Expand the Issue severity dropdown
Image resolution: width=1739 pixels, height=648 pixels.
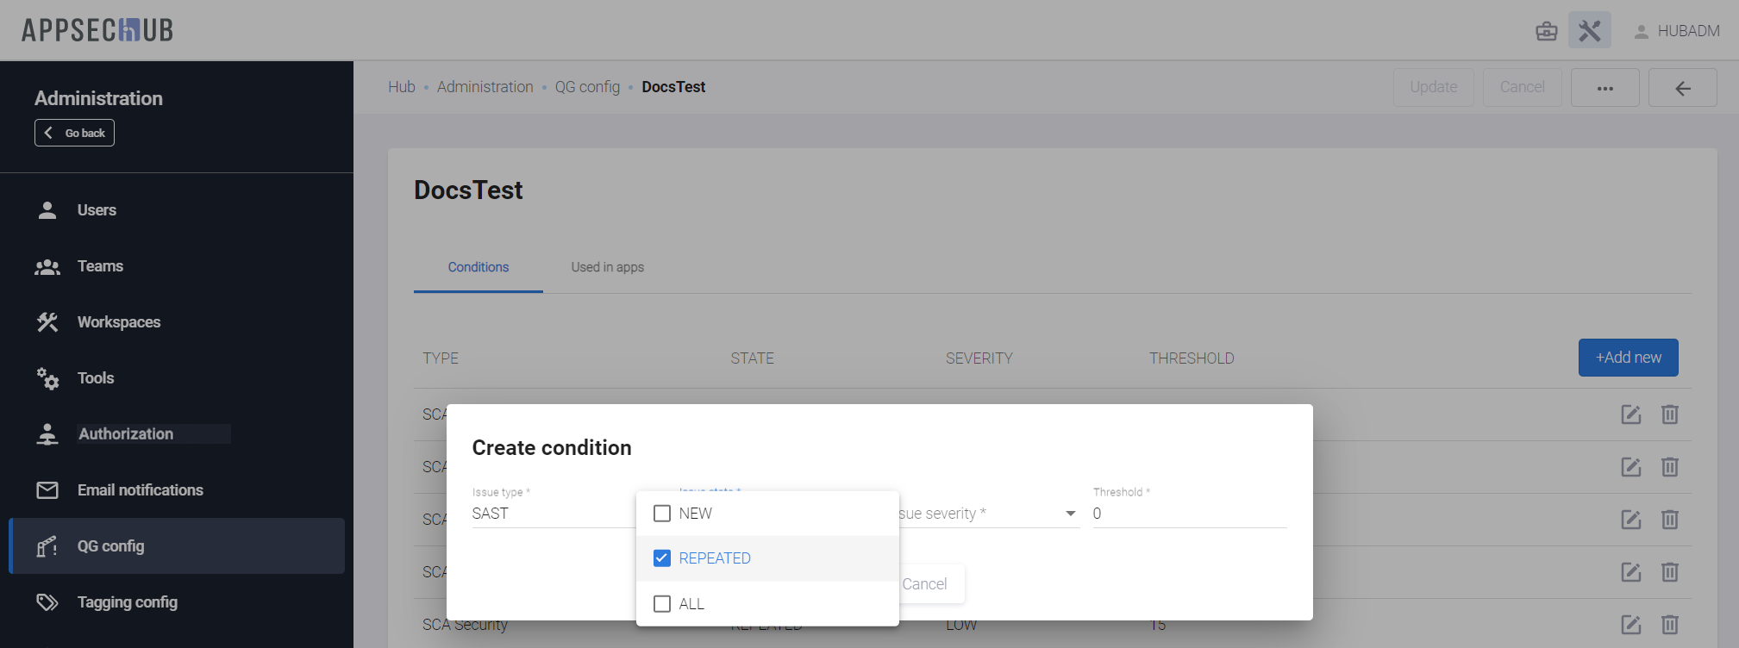[x=988, y=514]
